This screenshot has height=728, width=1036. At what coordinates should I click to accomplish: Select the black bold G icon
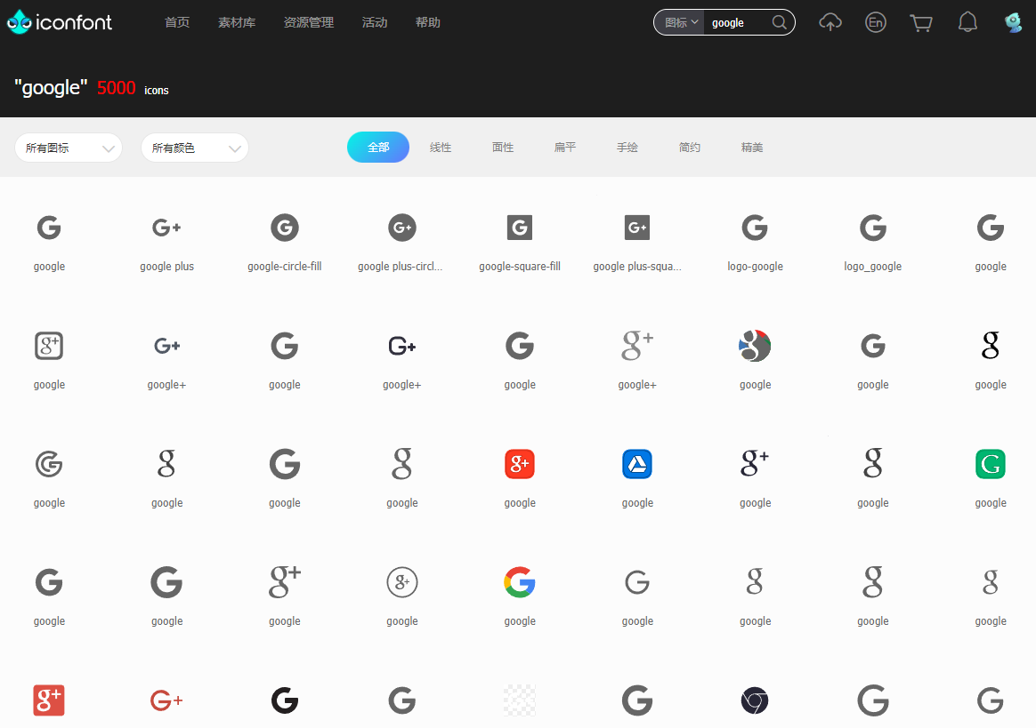(285, 700)
